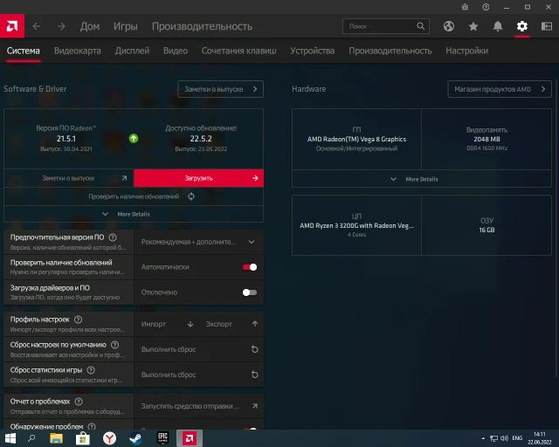Open Заметки о выпуске button beside Software & Driver
Screen dimensions: 559x447
click(221, 89)
